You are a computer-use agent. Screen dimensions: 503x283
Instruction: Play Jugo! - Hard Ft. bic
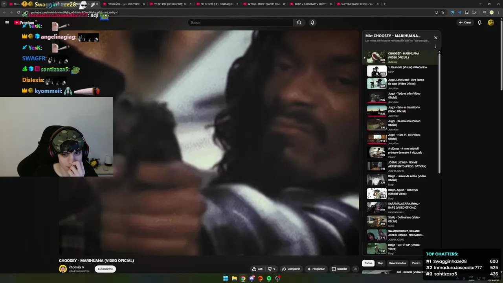[400, 139]
